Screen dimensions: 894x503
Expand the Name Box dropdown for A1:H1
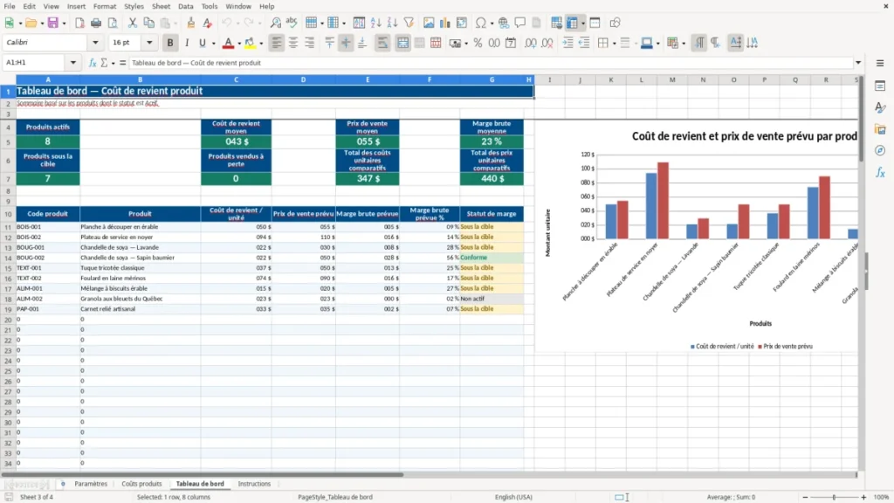tap(73, 63)
